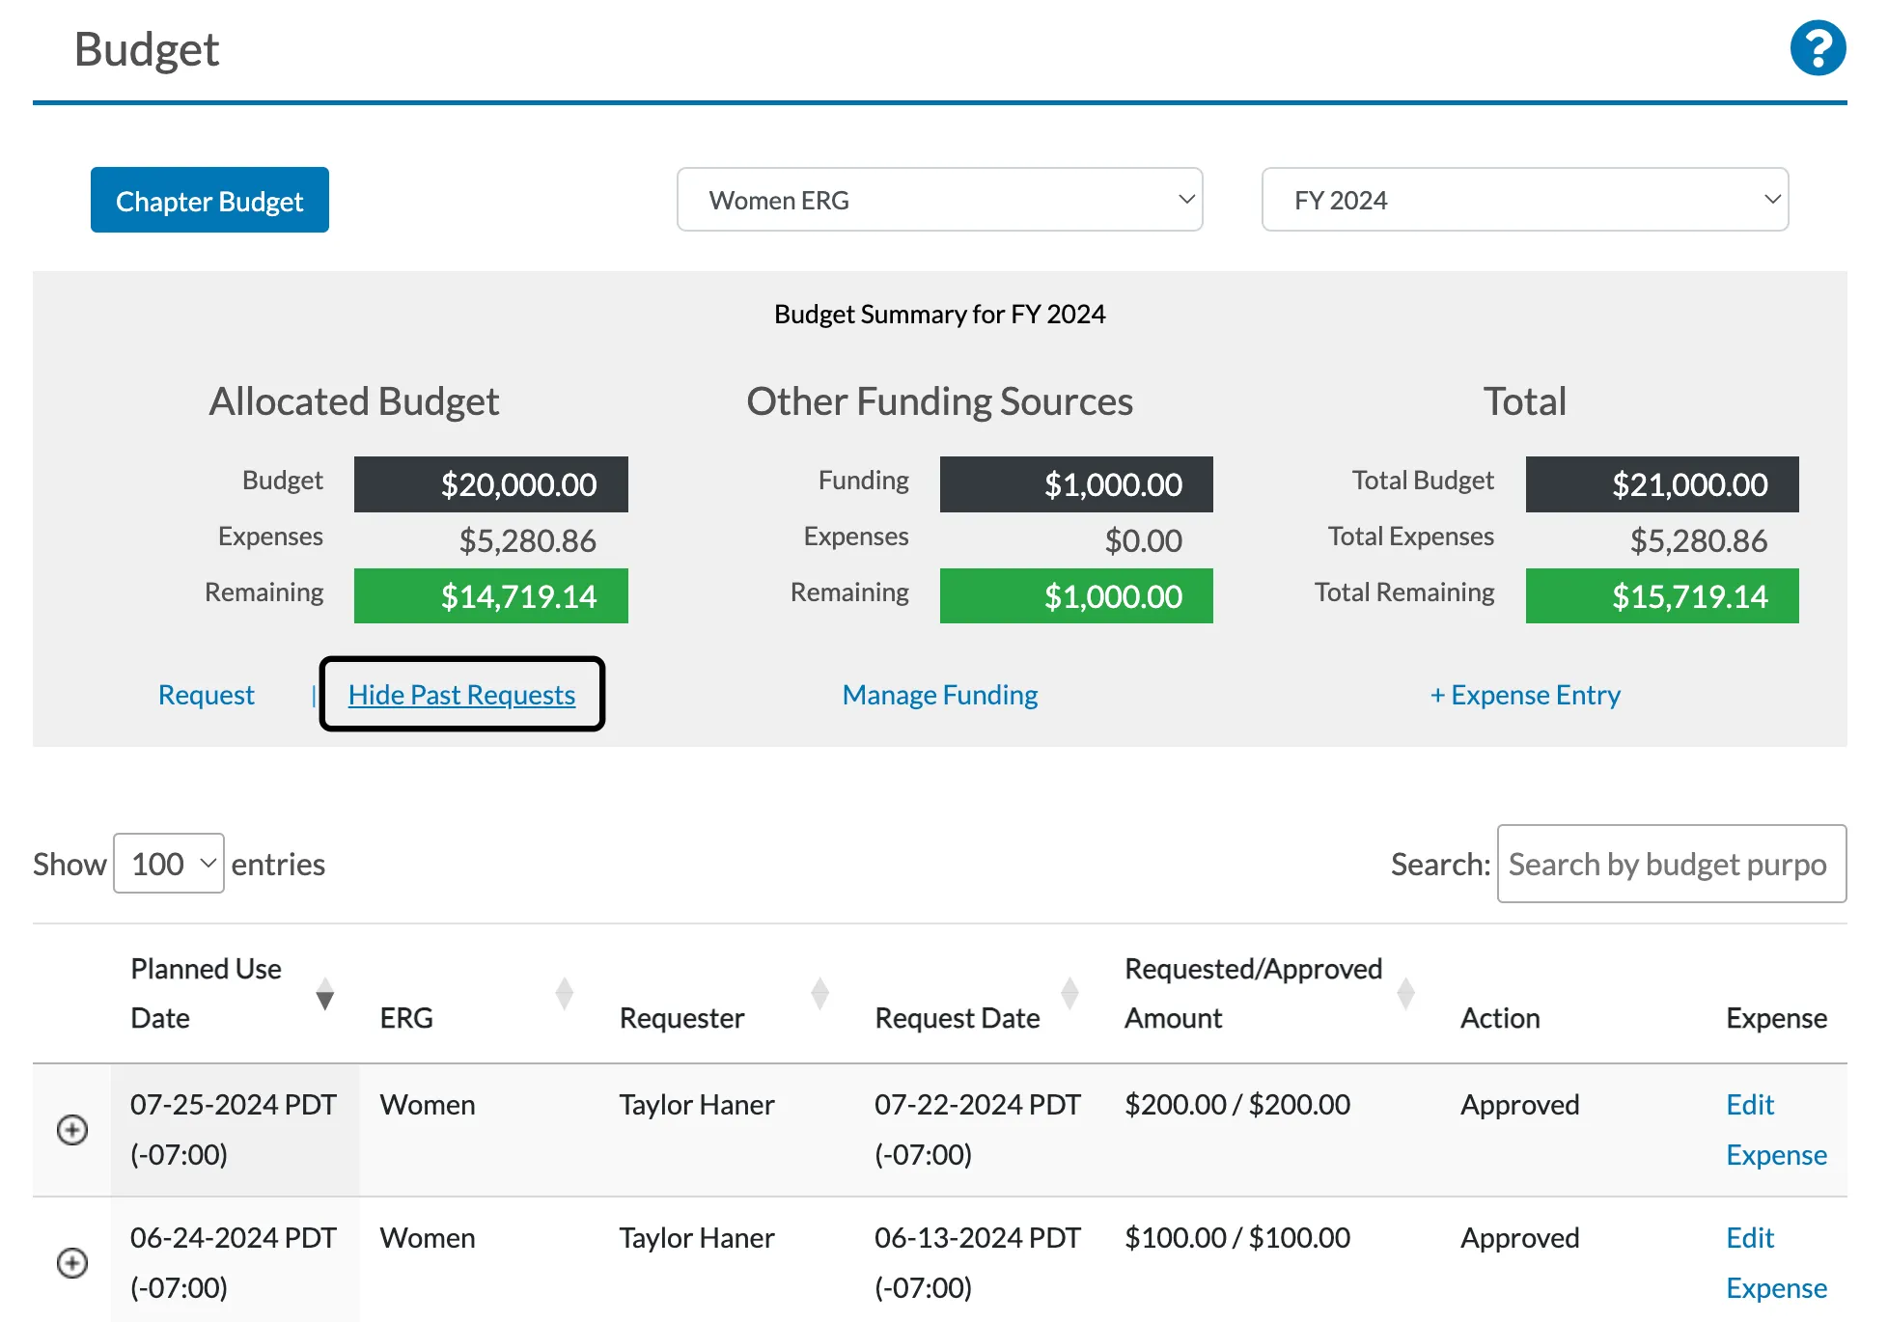
Task: Sort by Requested/Approved Amount column
Action: tap(1406, 993)
